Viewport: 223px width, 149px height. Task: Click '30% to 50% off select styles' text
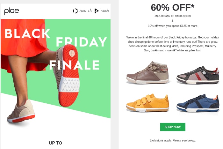click(x=173, y=16)
